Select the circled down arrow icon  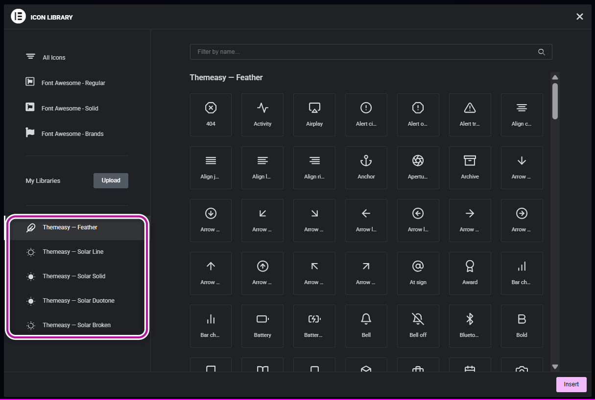click(211, 221)
